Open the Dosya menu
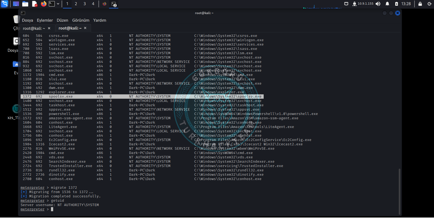 click(x=27, y=20)
